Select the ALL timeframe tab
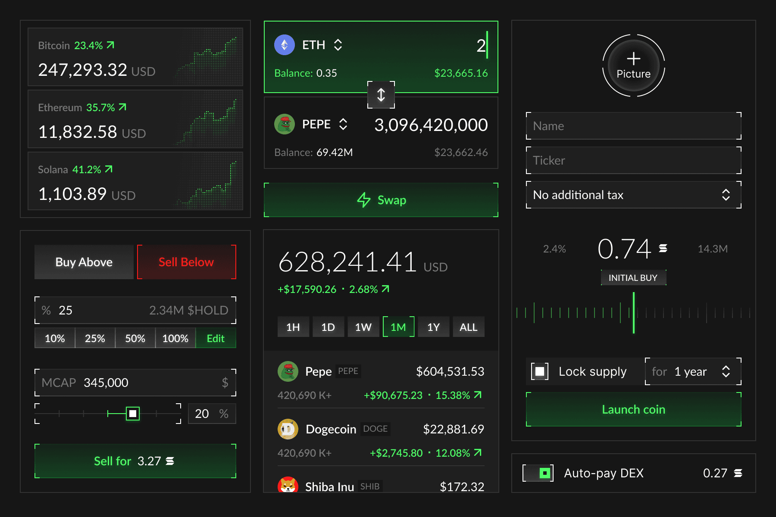Image resolution: width=776 pixels, height=517 pixels. tap(469, 327)
